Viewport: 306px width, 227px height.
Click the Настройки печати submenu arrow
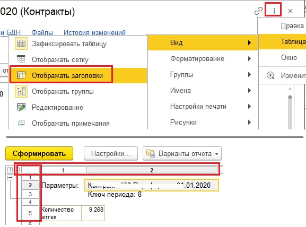click(249, 107)
